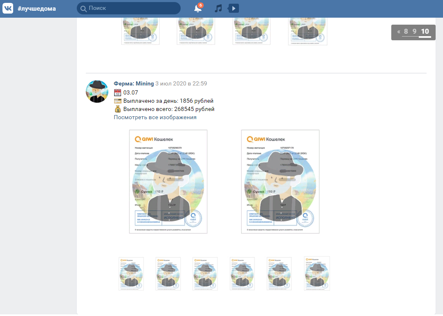Open the Ферма: Mining author link
443x316 pixels.
133,83
